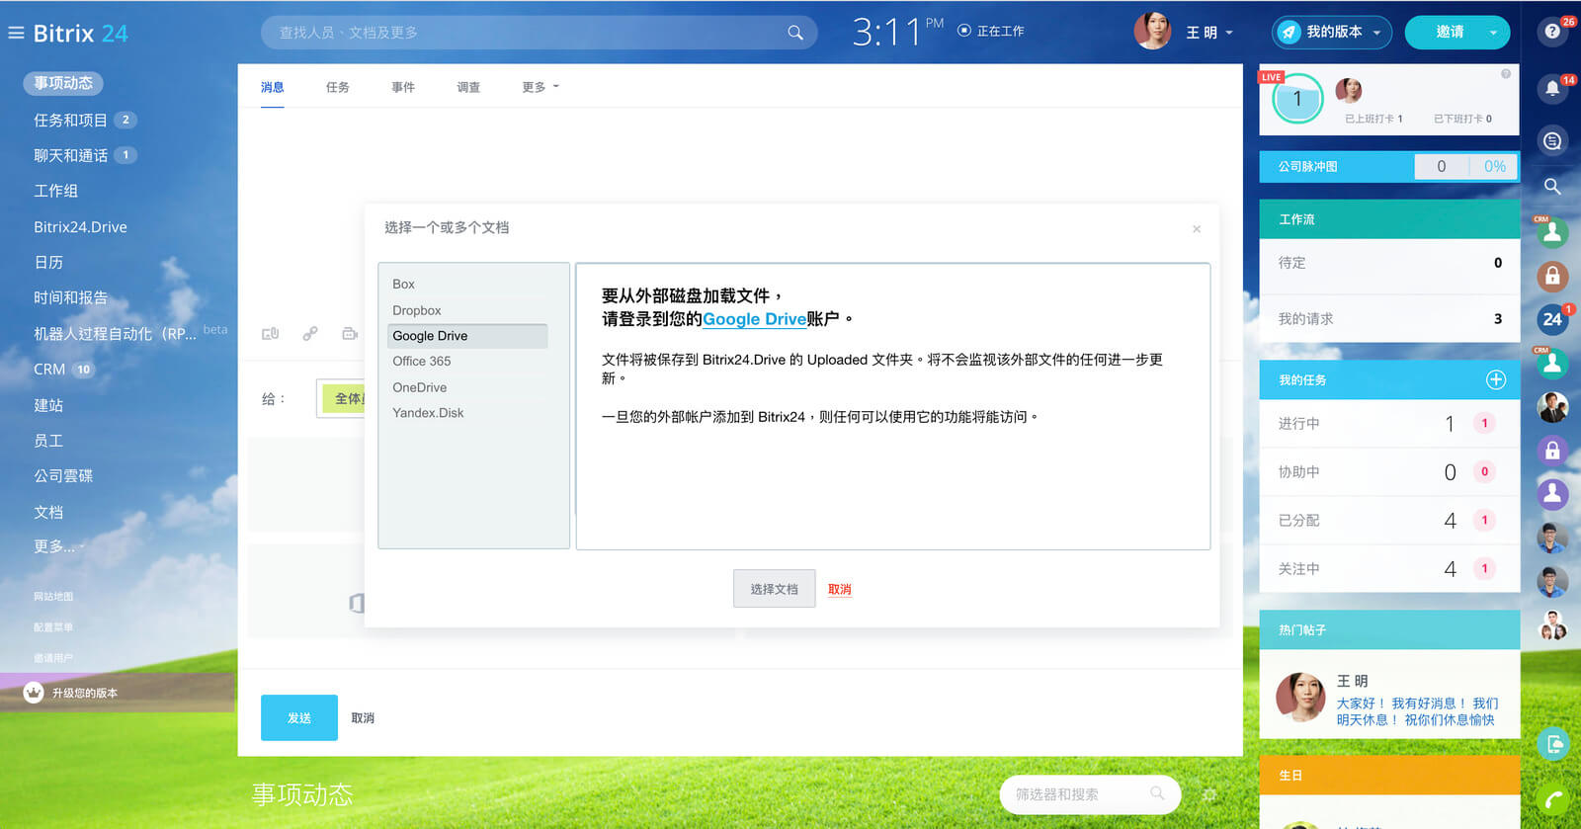Click the rocket icon on My Plan
The width and height of the screenshot is (1581, 829).
point(1289,33)
